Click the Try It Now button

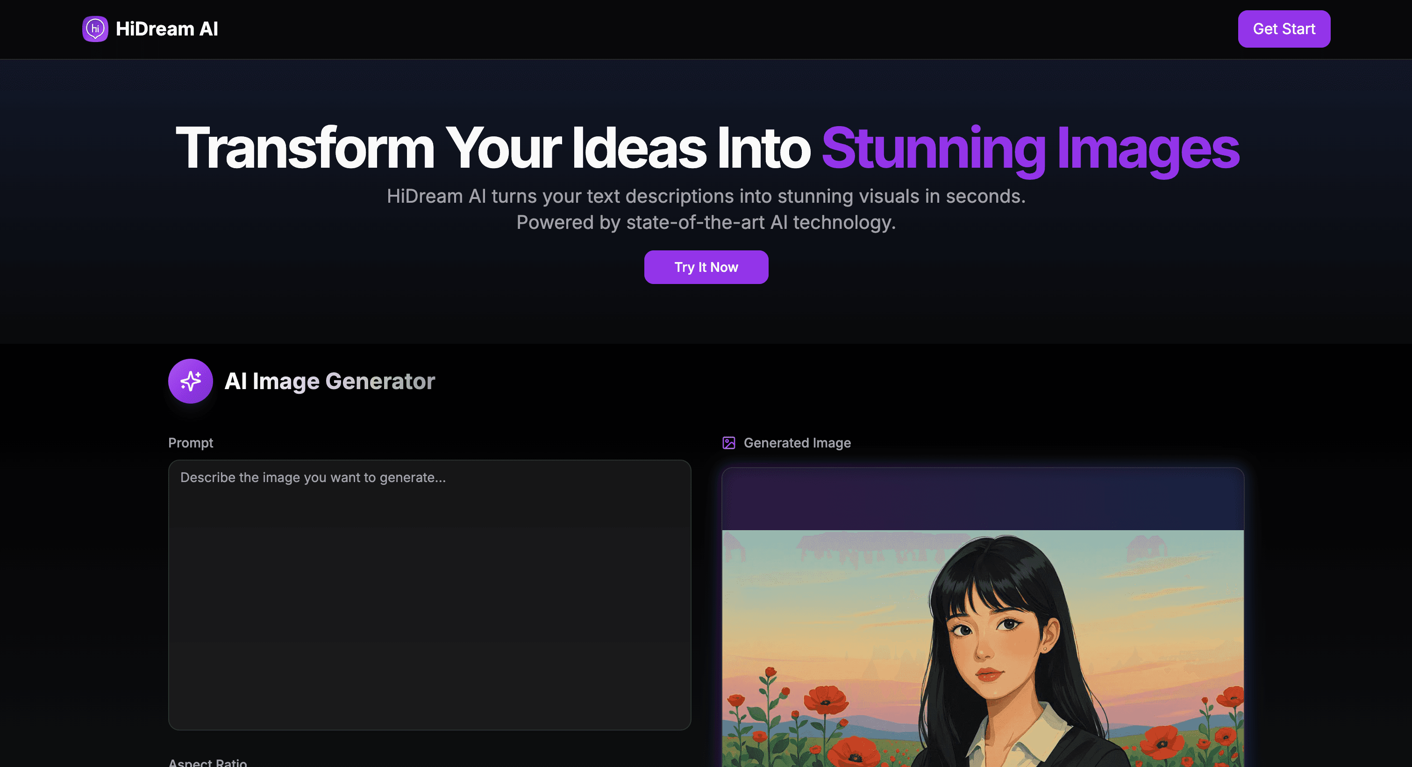pos(706,267)
